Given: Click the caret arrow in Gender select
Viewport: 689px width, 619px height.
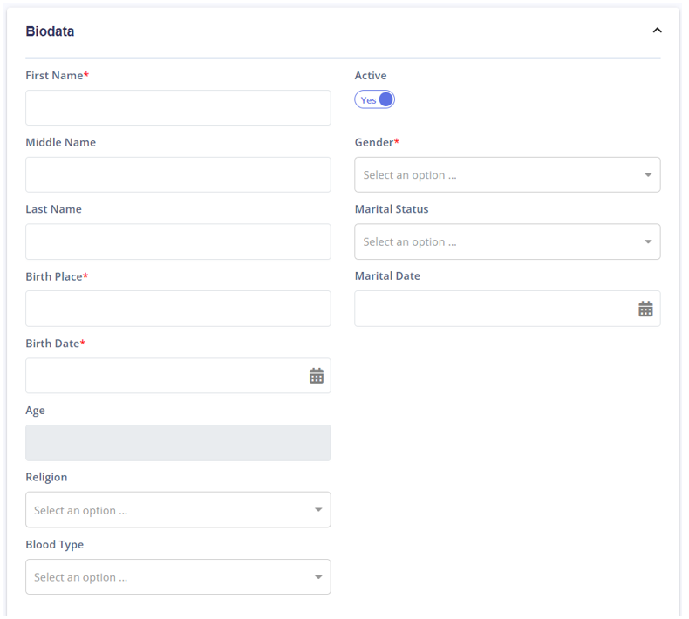Looking at the screenshot, I should coord(648,175).
